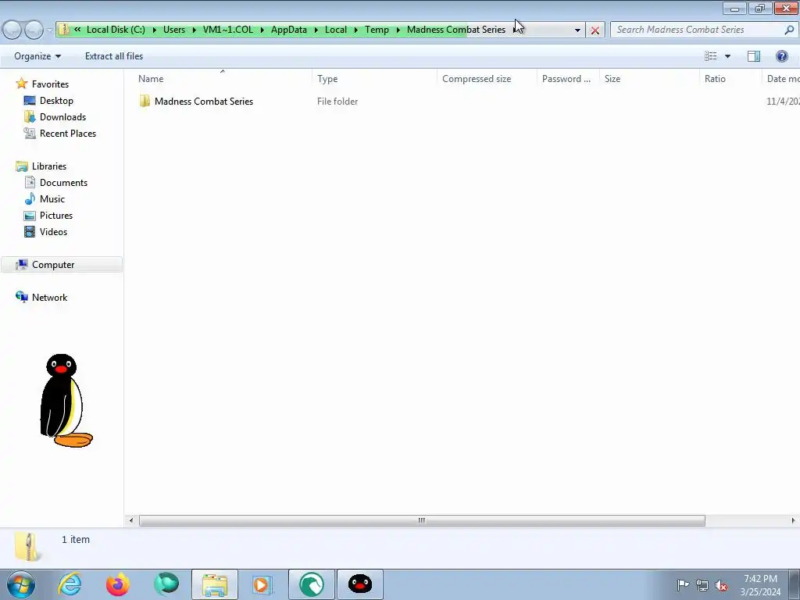Toggle the preview pane button
Image resolution: width=800 pixels, height=600 pixels.
point(754,56)
